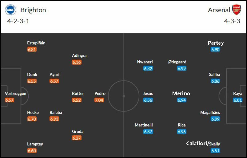This screenshot has width=247, height=158.
Task: Open the Arsenal team name link
Action: pyautogui.click(x=219, y=10)
